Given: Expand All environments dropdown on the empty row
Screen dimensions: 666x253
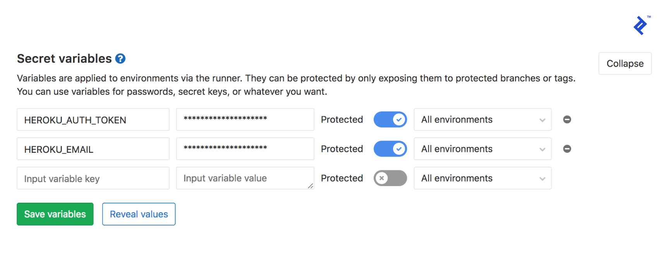Looking at the screenshot, I should [482, 178].
